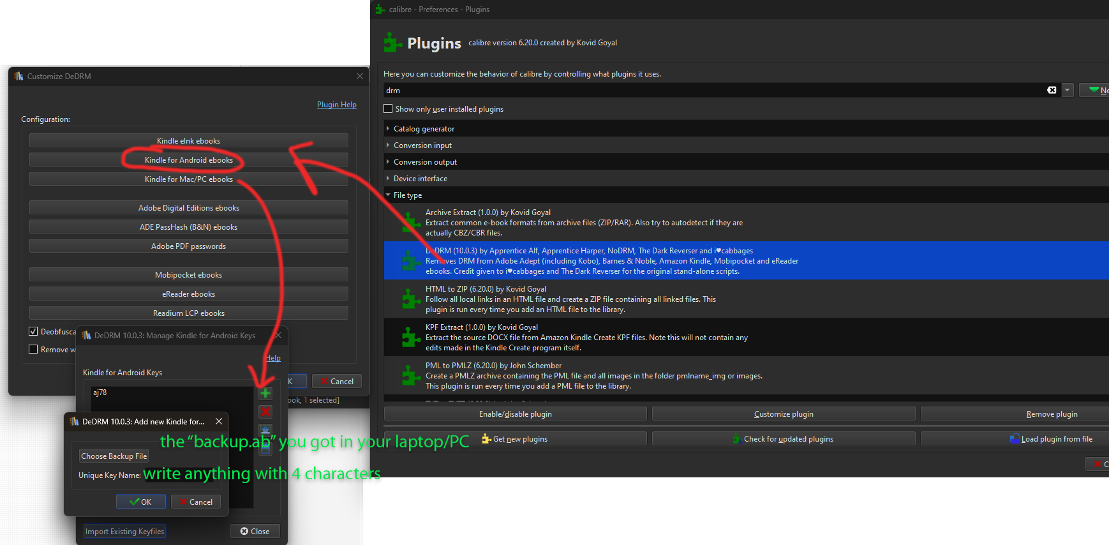The width and height of the screenshot is (1109, 545).
Task: Open ADE PassHash (B&N) ebooks configuration
Action: (x=189, y=227)
